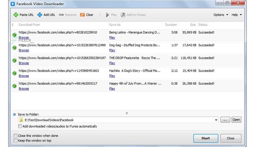
Task: Click the Close button at bottom right
Action: (x=231, y=138)
